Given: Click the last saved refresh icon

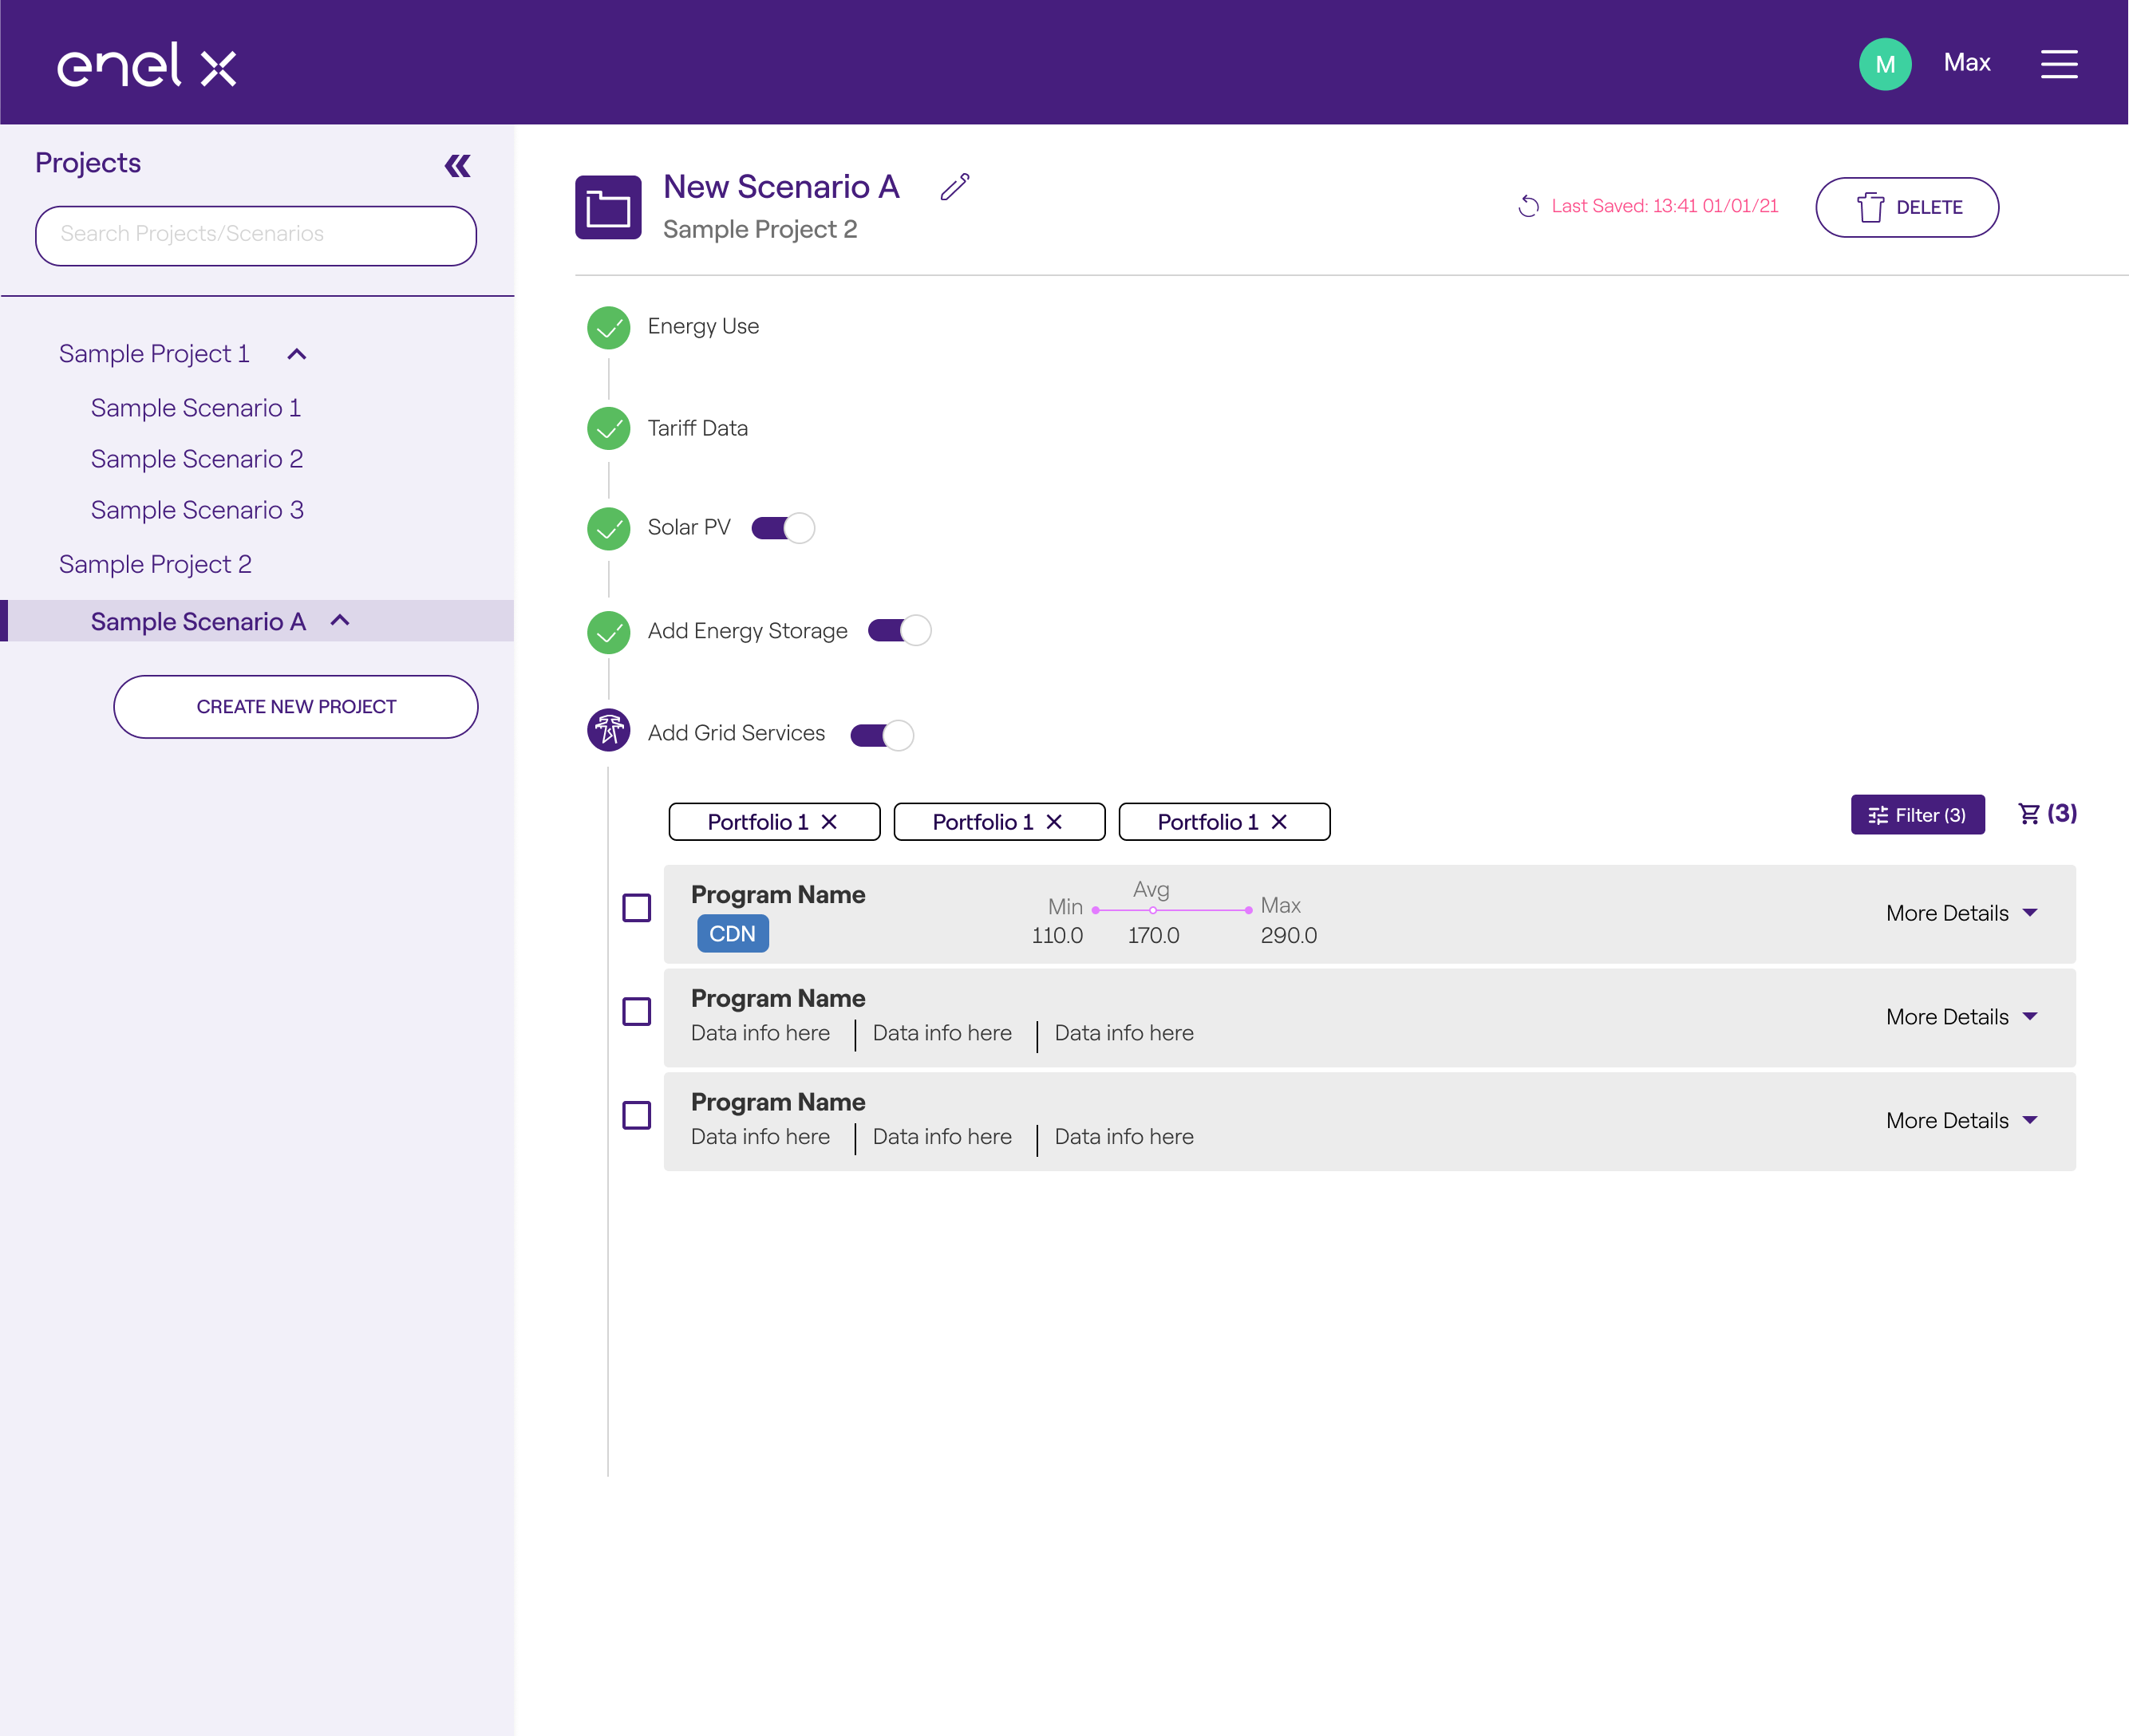Looking at the screenshot, I should coord(1529,206).
